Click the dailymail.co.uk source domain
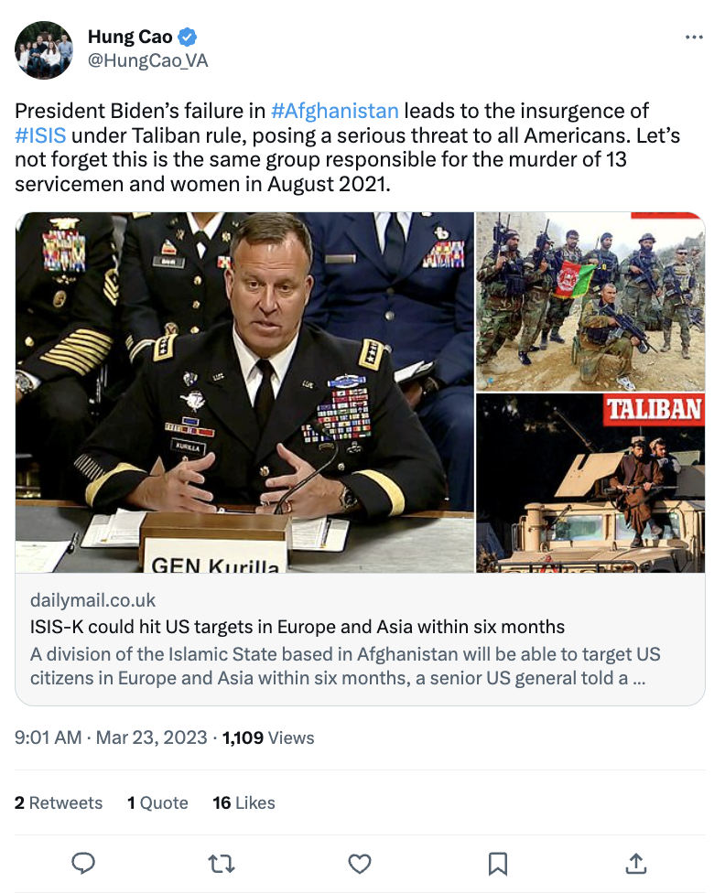 [x=92, y=600]
